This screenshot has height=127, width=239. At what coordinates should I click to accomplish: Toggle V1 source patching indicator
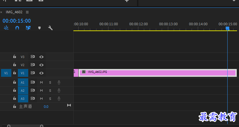(6, 73)
